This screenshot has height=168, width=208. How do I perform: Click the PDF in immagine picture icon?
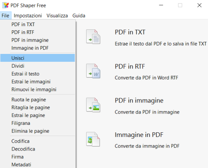tap(93, 105)
